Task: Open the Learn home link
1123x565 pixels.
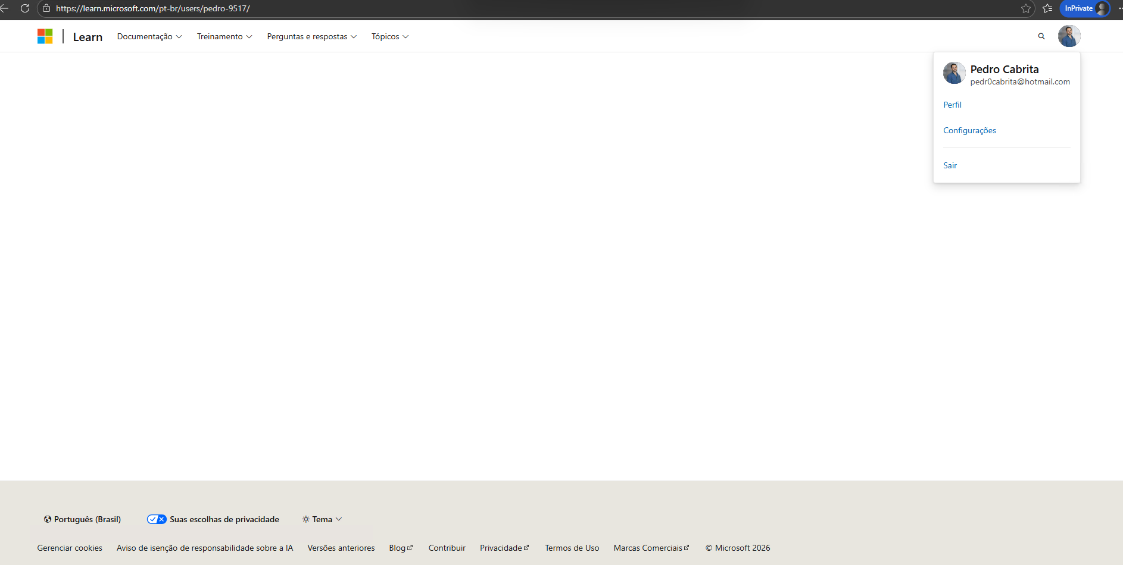Action: pos(88,37)
